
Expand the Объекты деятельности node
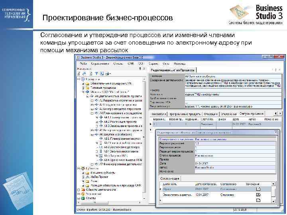(x=79, y=190)
